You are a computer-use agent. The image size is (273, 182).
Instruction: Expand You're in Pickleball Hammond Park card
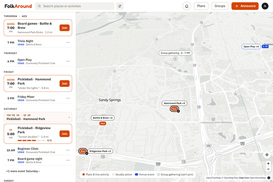pos(38,117)
